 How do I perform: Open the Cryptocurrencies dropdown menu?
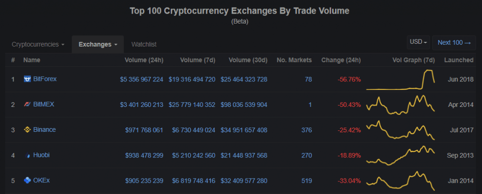tap(38, 44)
